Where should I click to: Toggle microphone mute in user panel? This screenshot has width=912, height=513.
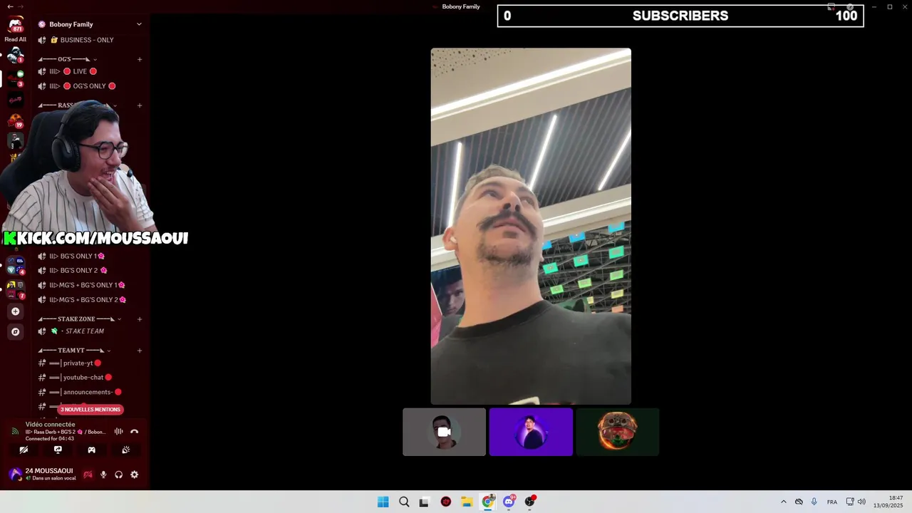point(103,475)
